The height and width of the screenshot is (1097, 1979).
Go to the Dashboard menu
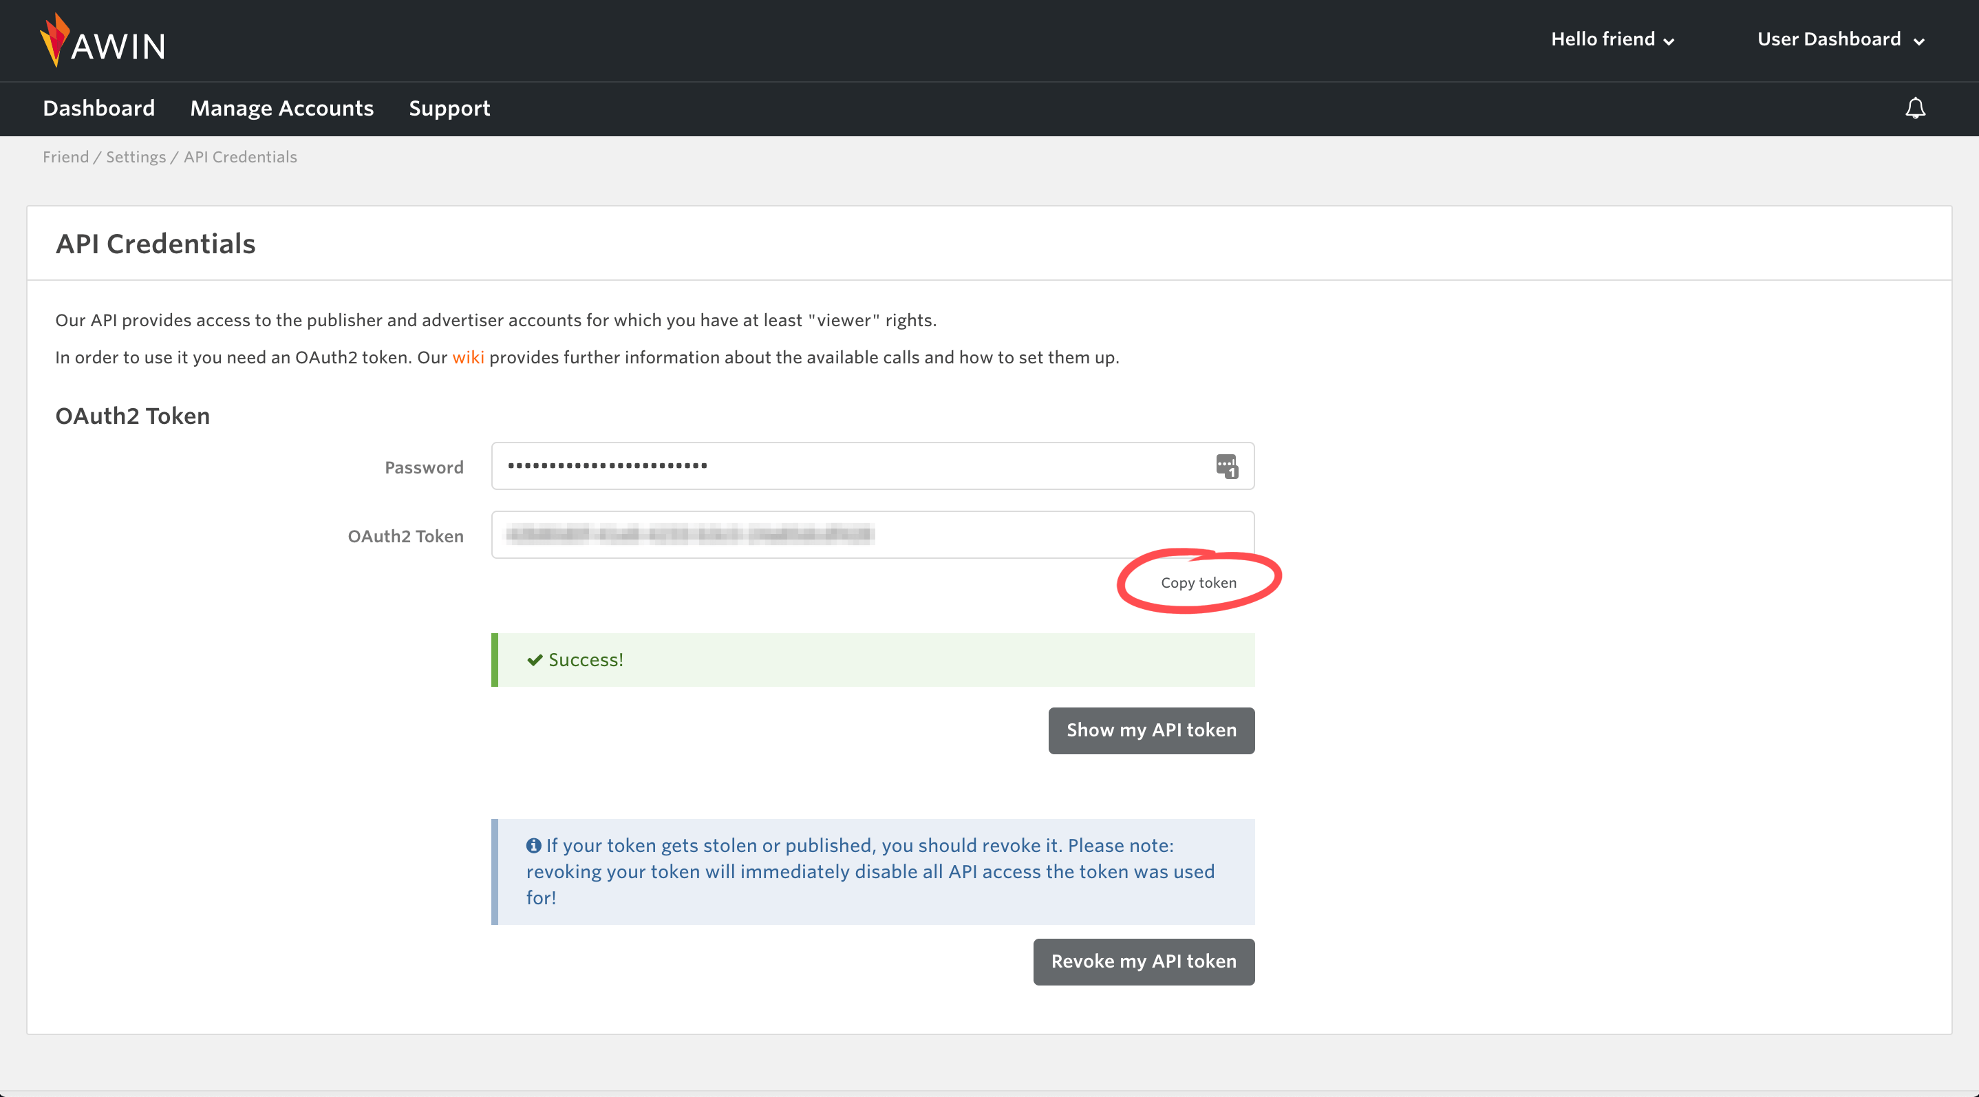[99, 108]
